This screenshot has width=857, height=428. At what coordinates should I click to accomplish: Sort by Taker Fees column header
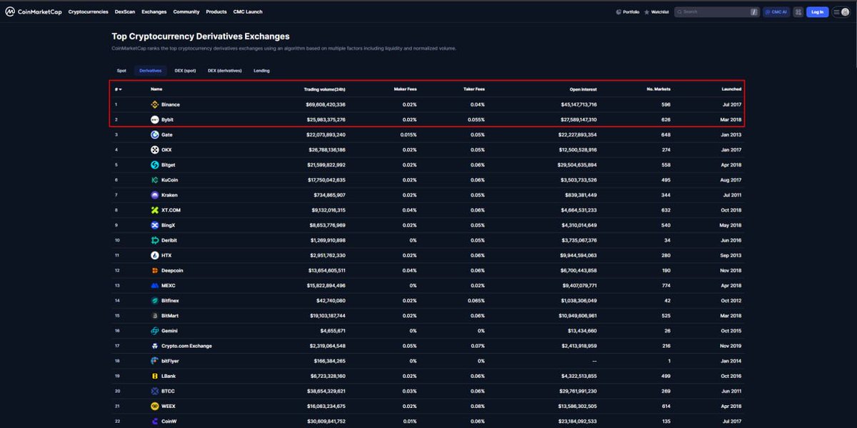pyautogui.click(x=473, y=89)
